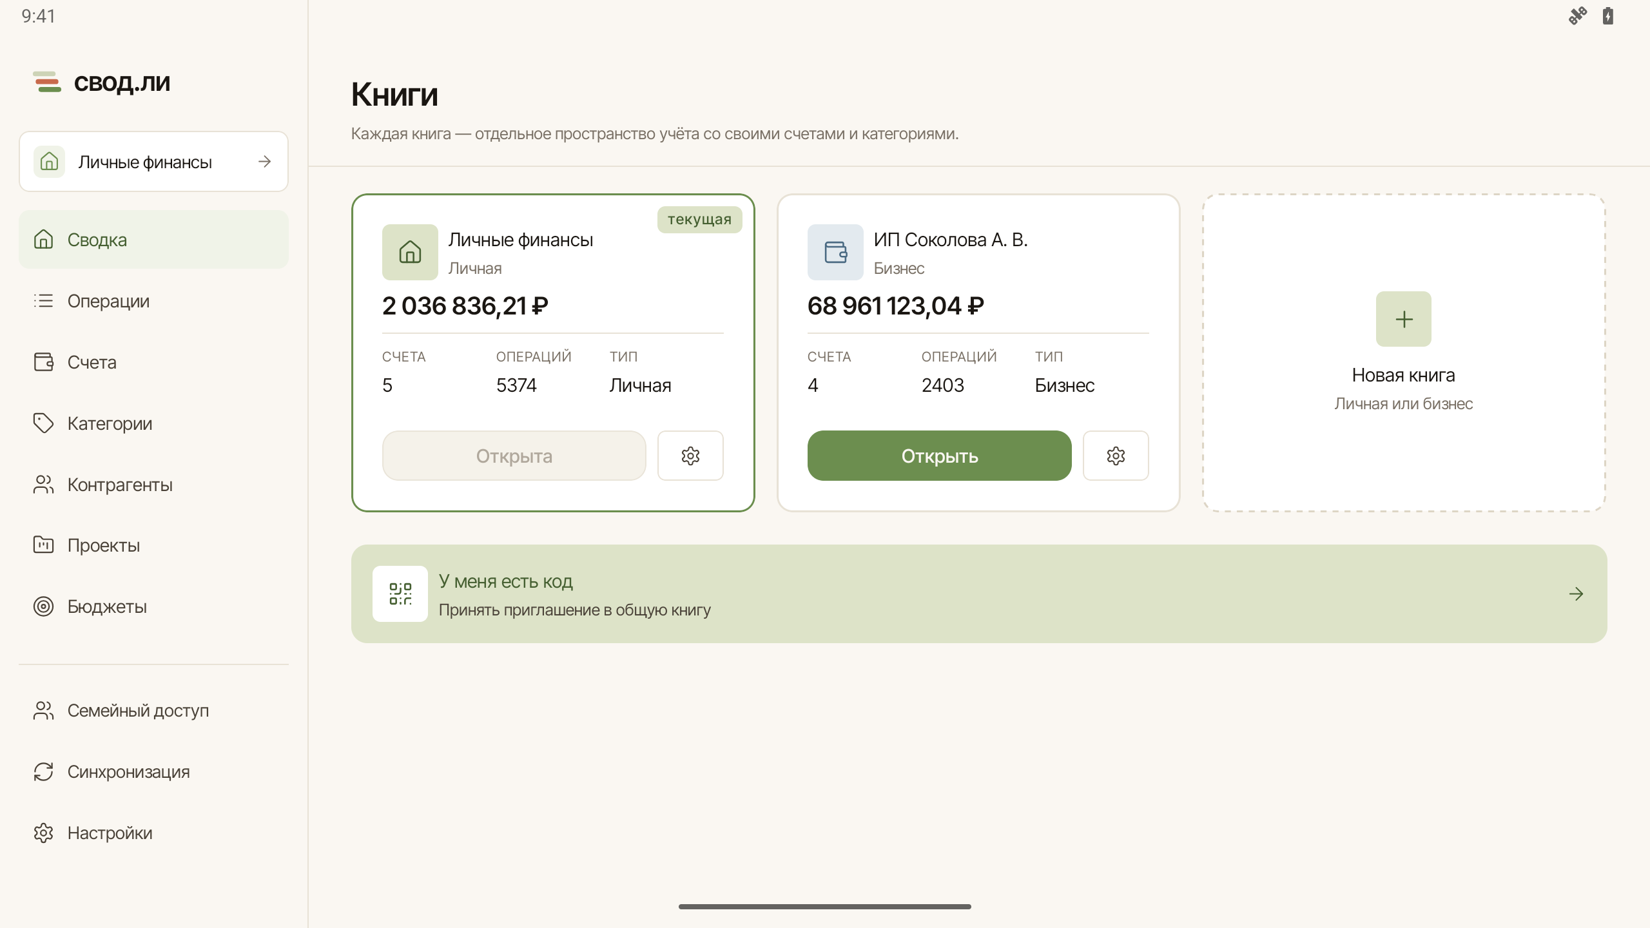
Task: Click the arrow on the invitation banner
Action: tap(1577, 594)
